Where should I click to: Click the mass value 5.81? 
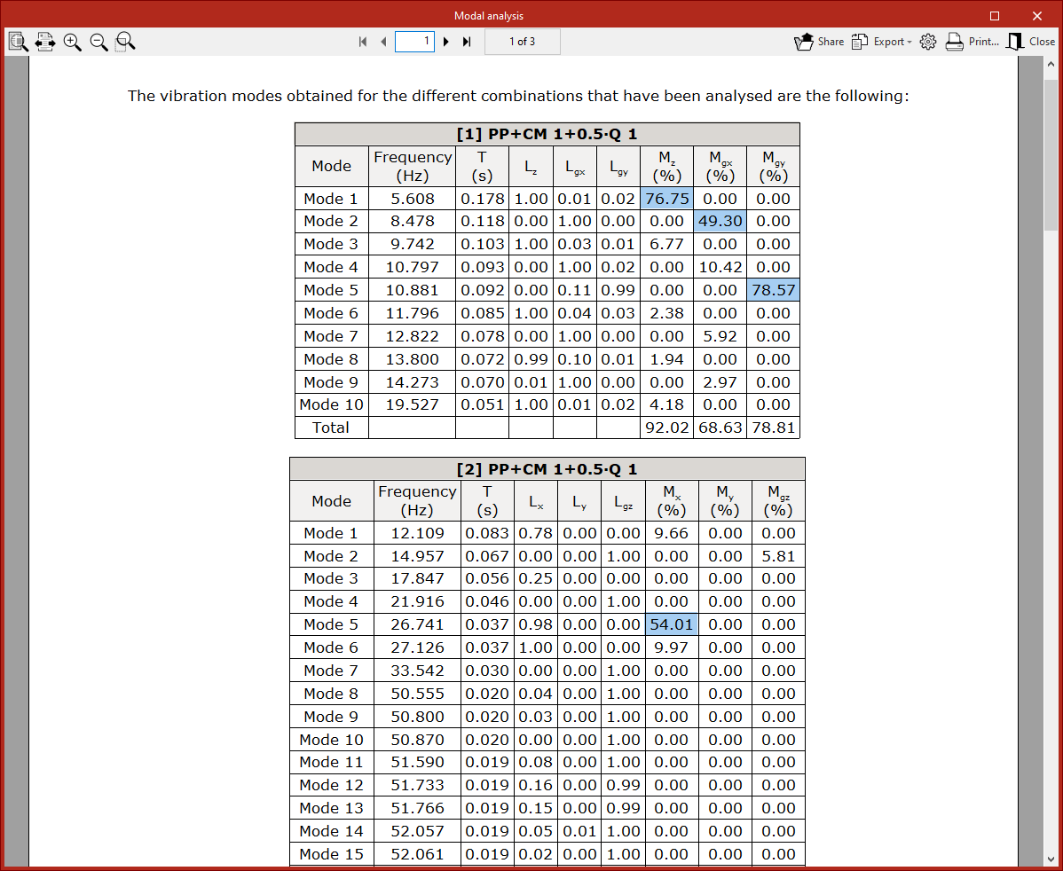[x=778, y=556]
